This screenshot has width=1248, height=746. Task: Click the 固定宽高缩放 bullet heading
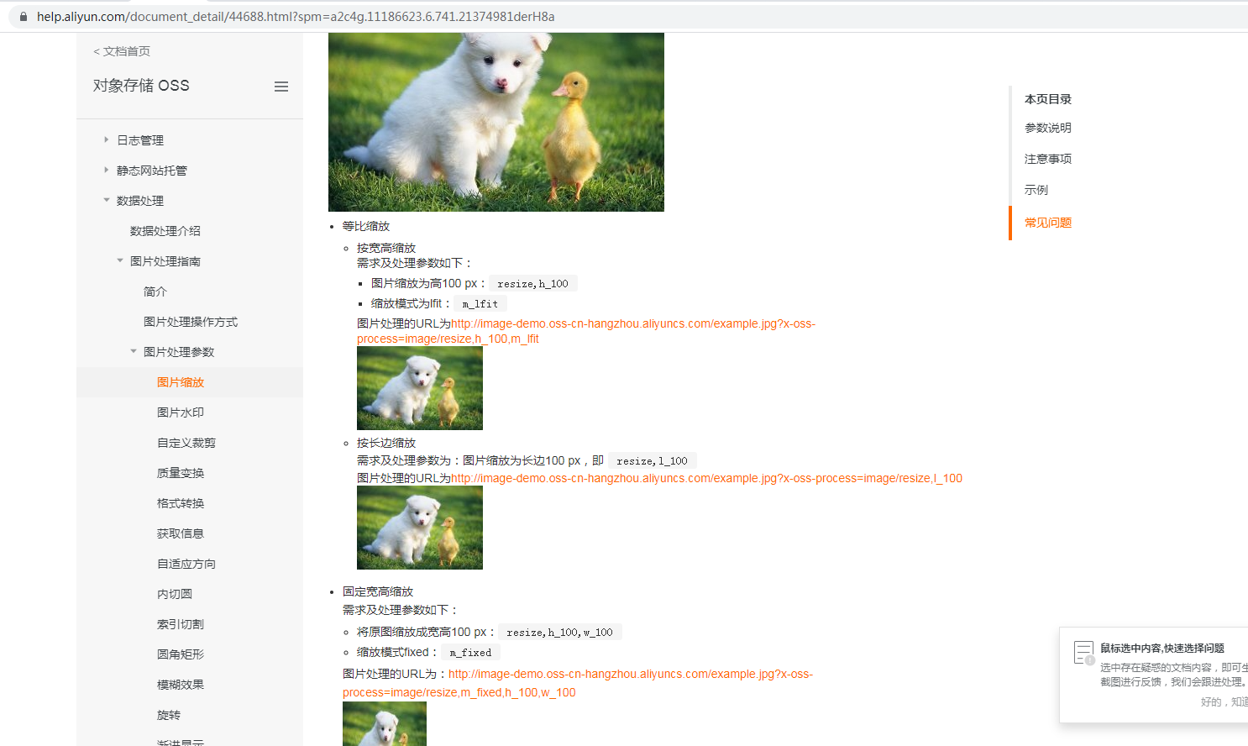[378, 591]
